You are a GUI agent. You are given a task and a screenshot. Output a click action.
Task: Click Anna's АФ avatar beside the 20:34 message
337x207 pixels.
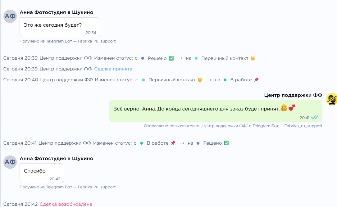pos(10,16)
